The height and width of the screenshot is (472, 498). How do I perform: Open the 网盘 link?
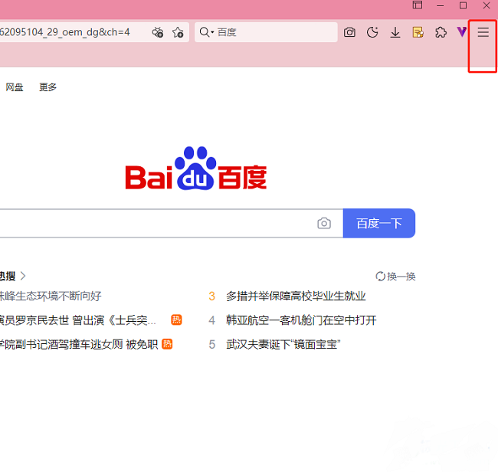point(15,87)
